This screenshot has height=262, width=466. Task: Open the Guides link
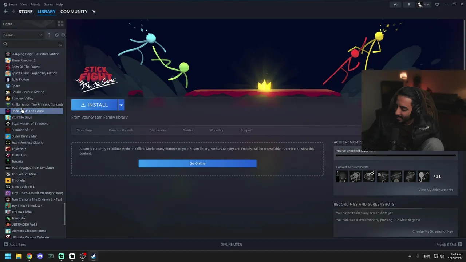pyautogui.click(x=188, y=130)
